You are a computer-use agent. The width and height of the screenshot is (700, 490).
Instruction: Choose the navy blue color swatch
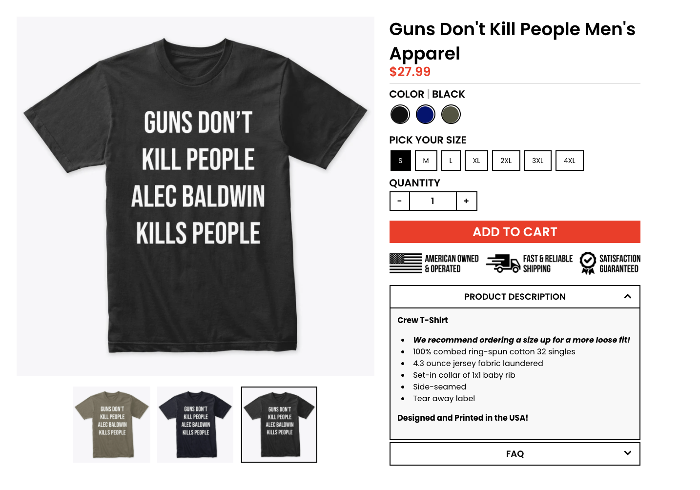pyautogui.click(x=425, y=115)
